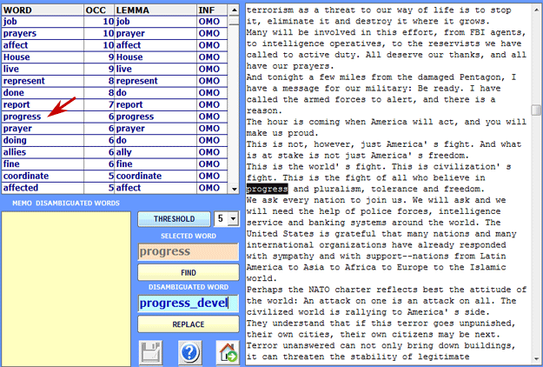
Task: Click the REPLACE button
Action: click(189, 324)
